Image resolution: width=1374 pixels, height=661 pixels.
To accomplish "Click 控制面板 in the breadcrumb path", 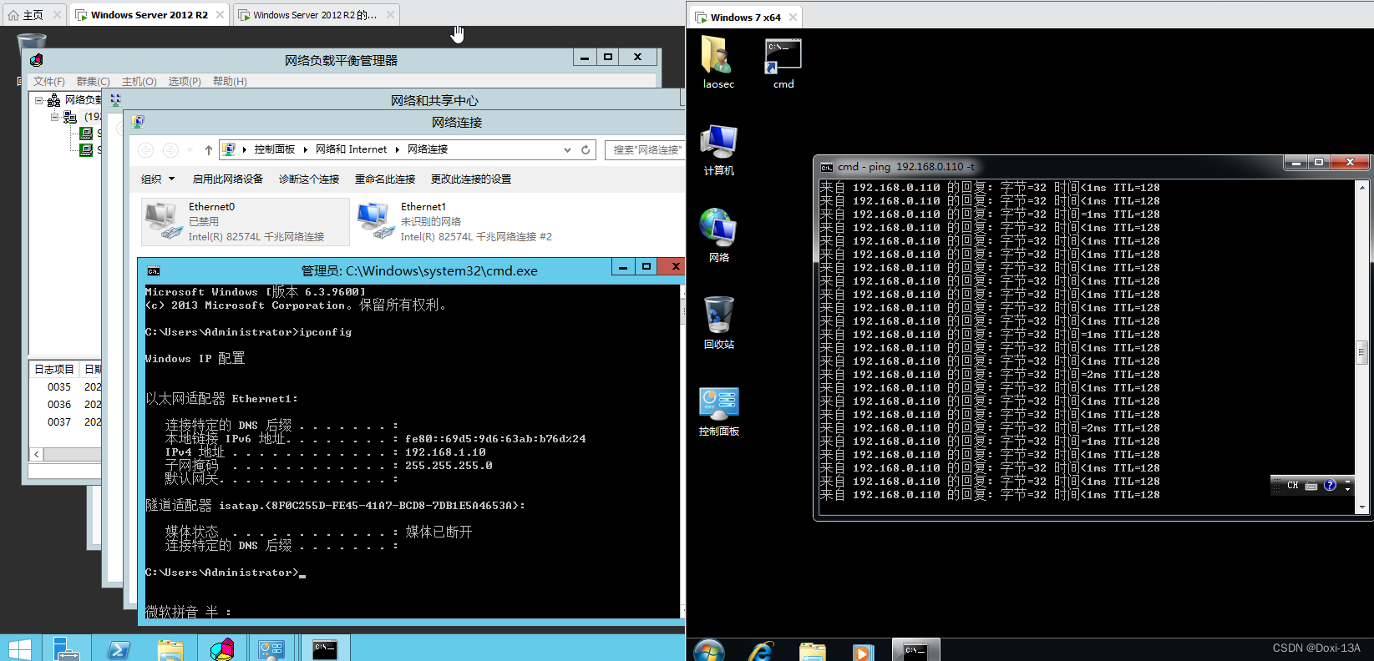I will pos(274,149).
